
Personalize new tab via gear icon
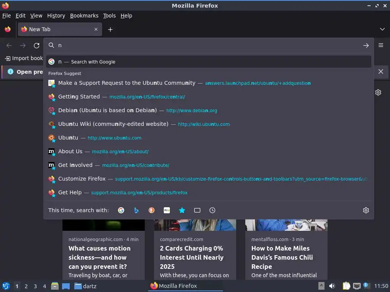click(378, 92)
